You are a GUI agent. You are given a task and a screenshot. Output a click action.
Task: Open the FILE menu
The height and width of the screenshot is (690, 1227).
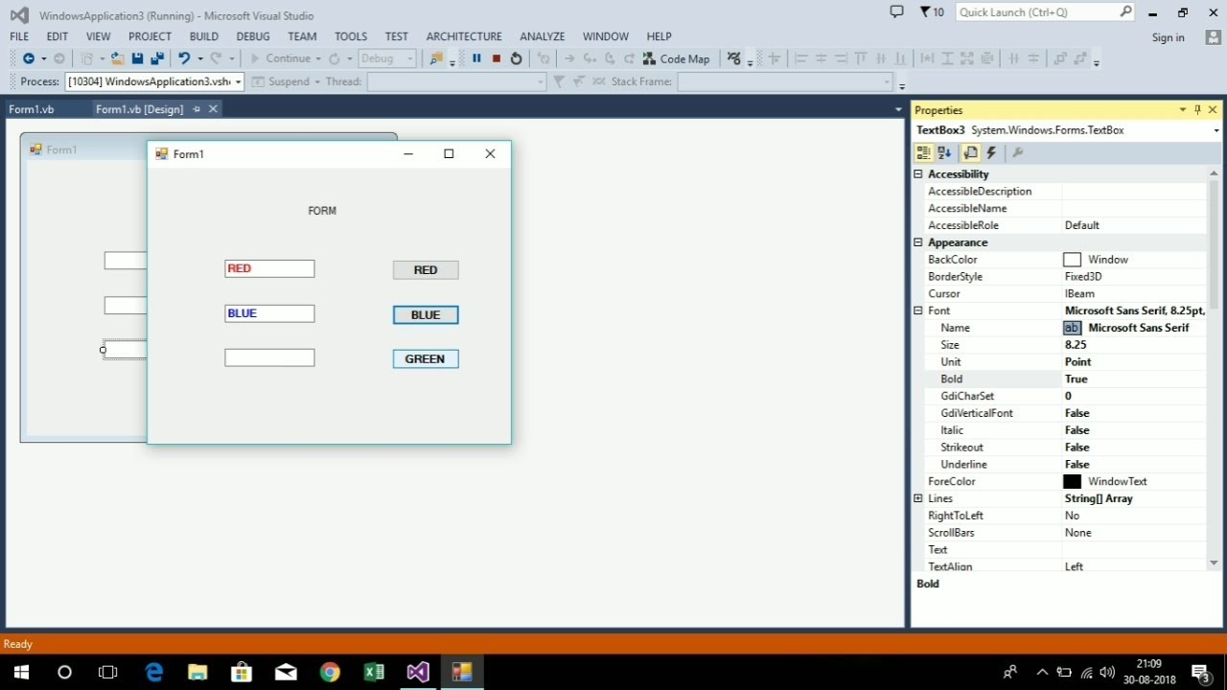pos(19,36)
